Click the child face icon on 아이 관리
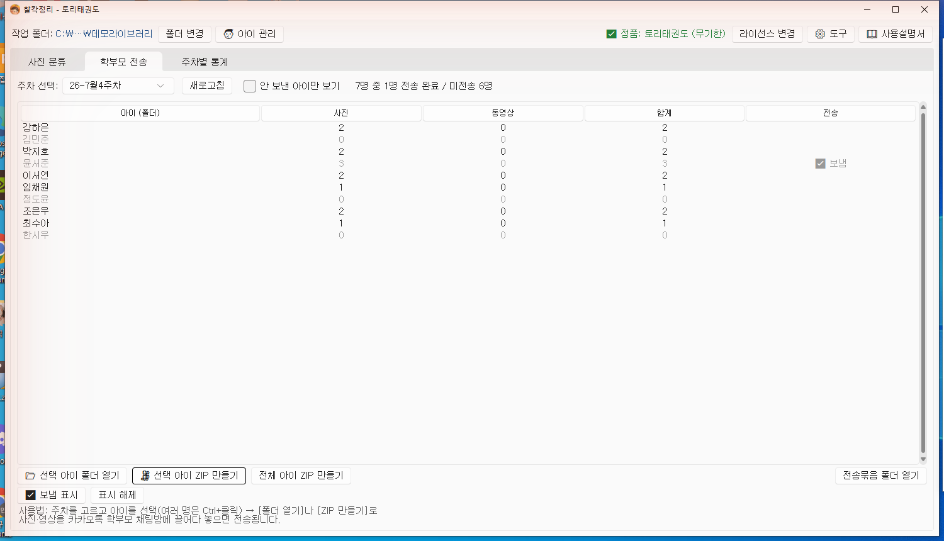 point(228,34)
